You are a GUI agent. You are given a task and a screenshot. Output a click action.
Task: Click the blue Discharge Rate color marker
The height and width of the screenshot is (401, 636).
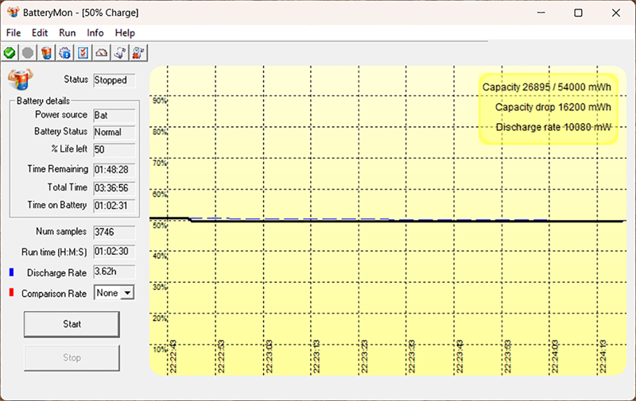pyautogui.click(x=11, y=272)
